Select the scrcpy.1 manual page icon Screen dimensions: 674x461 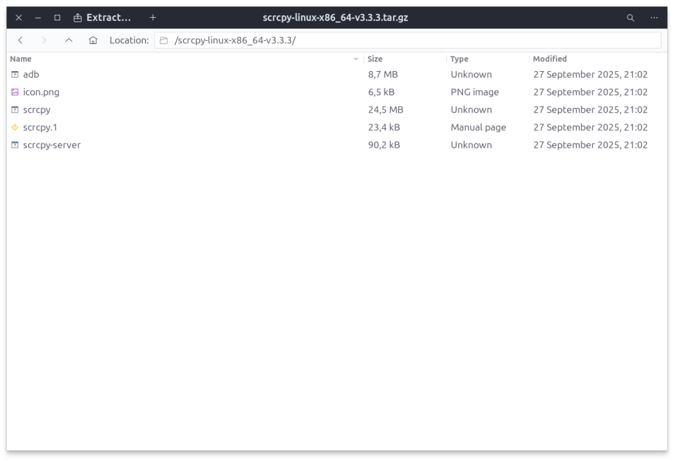15,128
